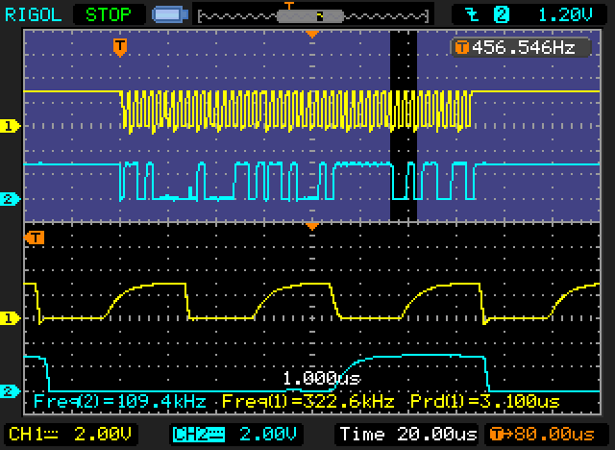Click the 1.000us zoom timebase label
Image resolution: width=615 pixels, height=450 pixels.
(321, 378)
